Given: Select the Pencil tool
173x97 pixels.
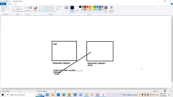Looking at the screenshot, I should (x=26, y=8).
